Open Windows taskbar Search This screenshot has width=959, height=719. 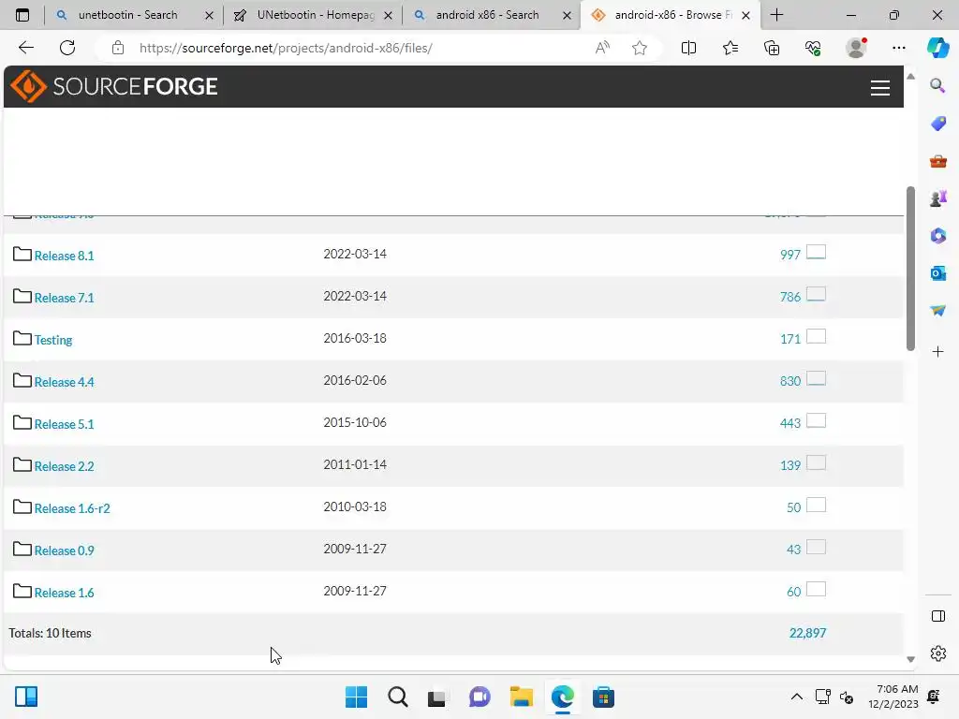coord(397,697)
